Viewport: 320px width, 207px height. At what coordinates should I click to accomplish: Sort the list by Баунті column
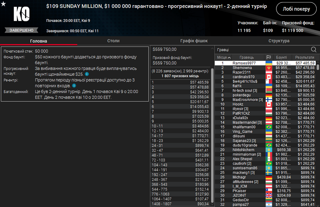[x=281, y=57]
